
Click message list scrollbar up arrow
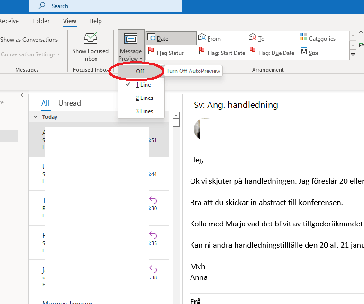pyautogui.click(x=176, y=115)
